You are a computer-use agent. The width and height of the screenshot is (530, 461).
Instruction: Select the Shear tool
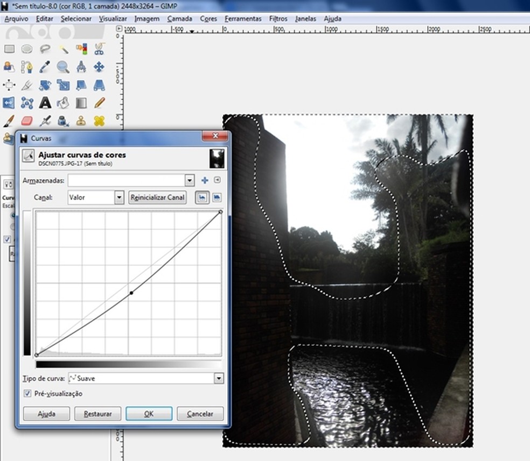tap(81, 85)
